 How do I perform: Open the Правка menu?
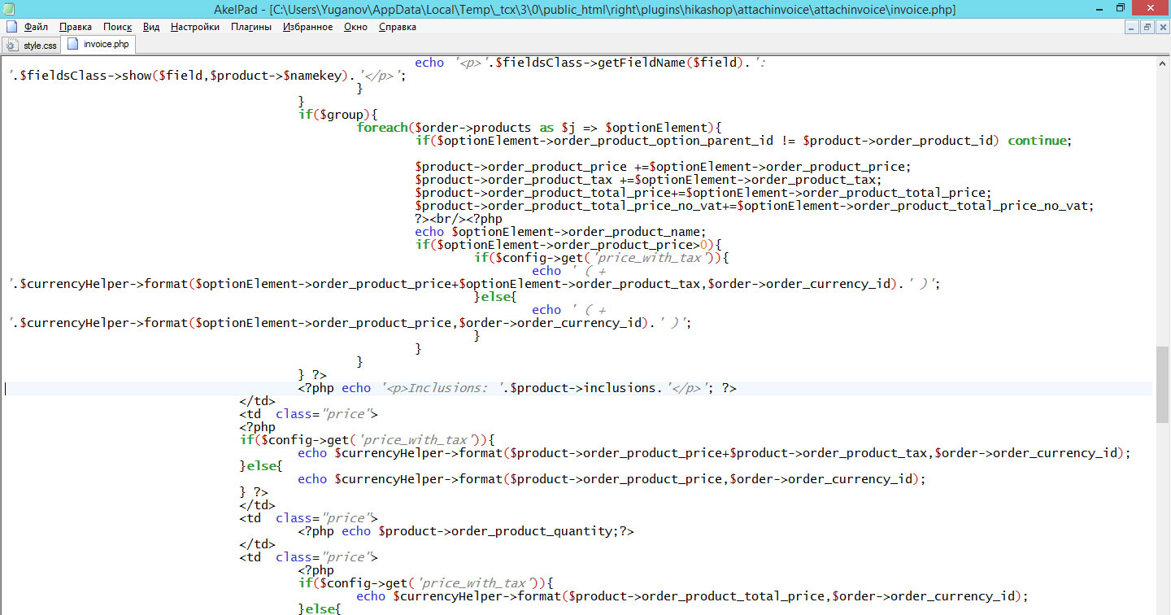click(76, 27)
